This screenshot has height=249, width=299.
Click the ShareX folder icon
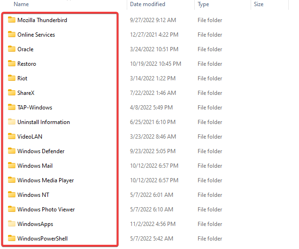(12, 93)
